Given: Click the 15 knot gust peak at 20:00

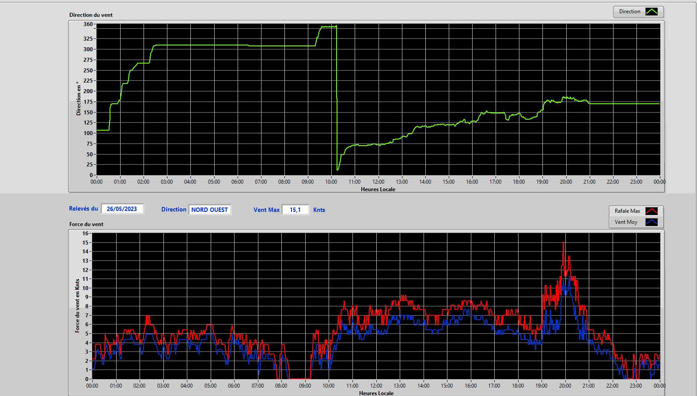Looking at the screenshot, I should click(563, 243).
